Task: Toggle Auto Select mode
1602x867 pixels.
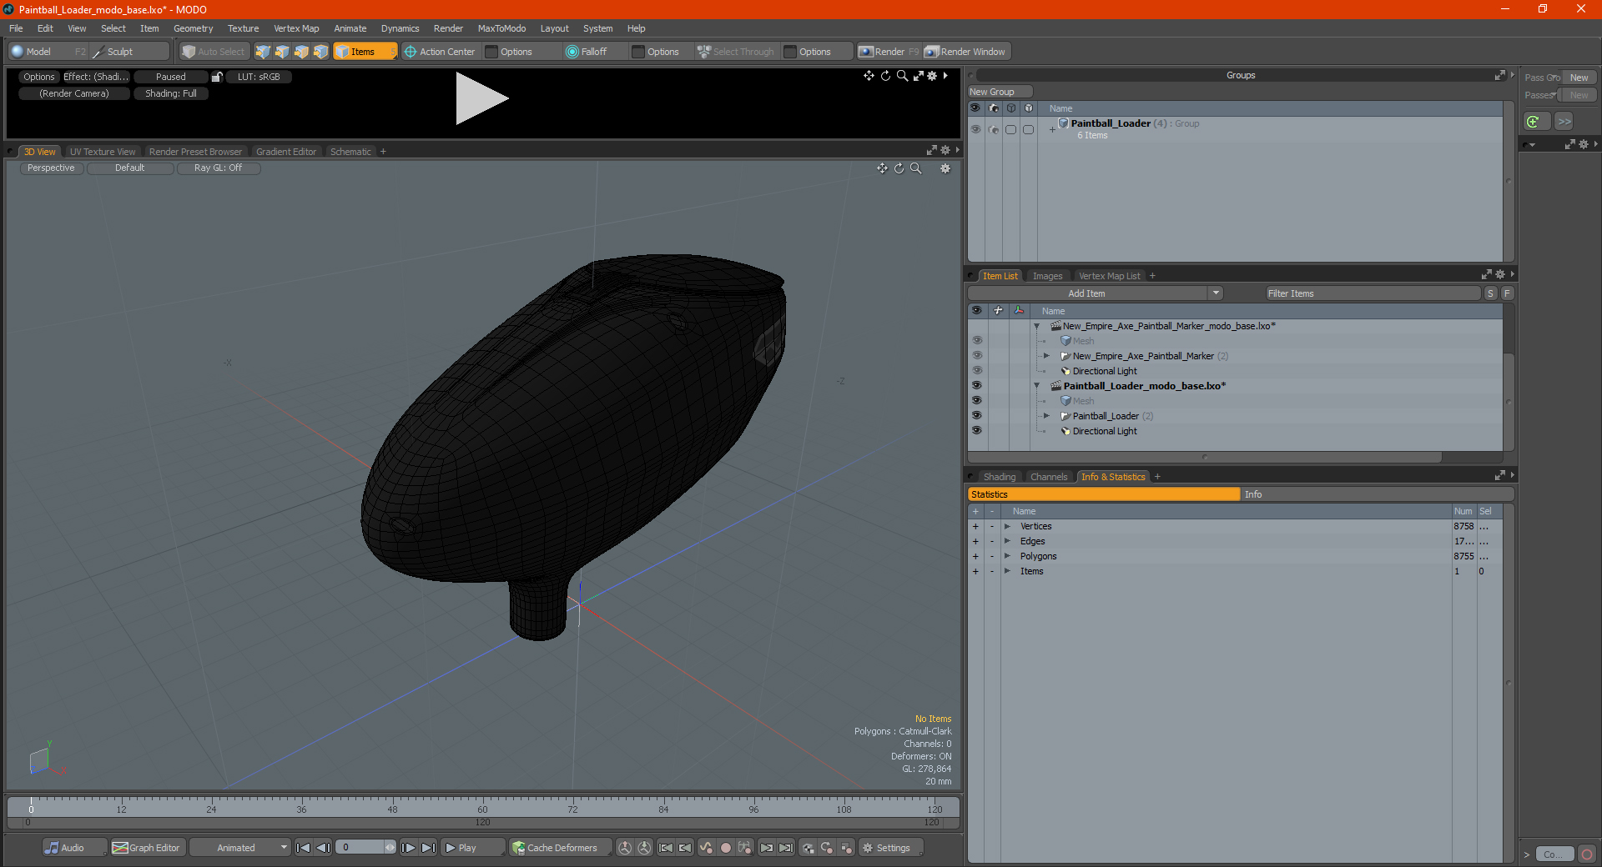Action: click(x=214, y=52)
